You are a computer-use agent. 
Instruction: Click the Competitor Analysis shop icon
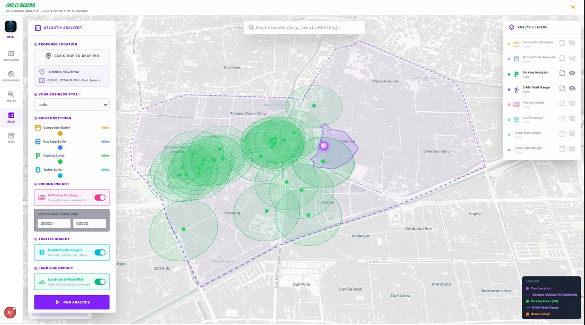pos(517,44)
